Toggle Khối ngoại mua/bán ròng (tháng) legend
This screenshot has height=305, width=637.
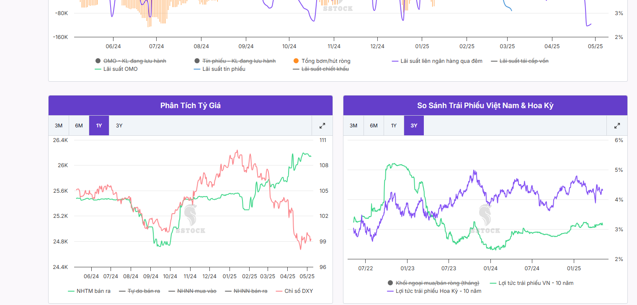[437, 283]
